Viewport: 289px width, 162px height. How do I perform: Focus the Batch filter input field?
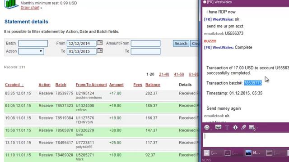coord(33,43)
